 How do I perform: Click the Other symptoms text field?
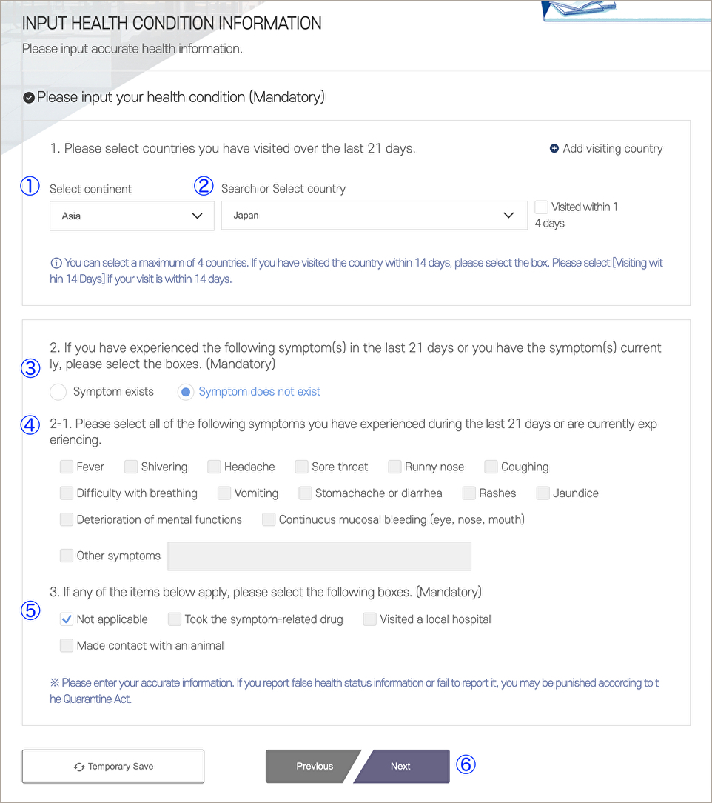[x=319, y=556]
